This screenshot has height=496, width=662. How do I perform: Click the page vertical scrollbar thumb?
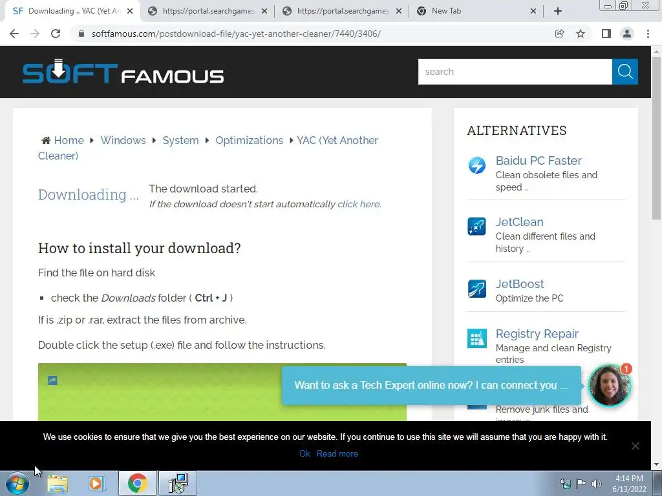pos(656,138)
